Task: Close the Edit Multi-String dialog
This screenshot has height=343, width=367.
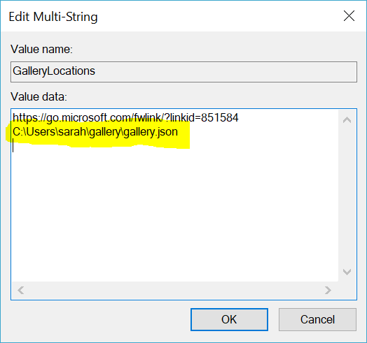Action: point(349,16)
